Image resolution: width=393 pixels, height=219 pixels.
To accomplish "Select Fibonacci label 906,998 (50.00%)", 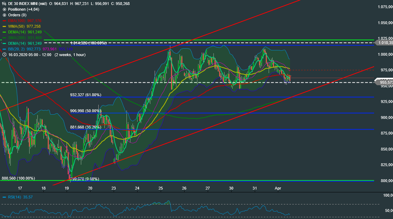I will pyautogui.click(x=86, y=111).
